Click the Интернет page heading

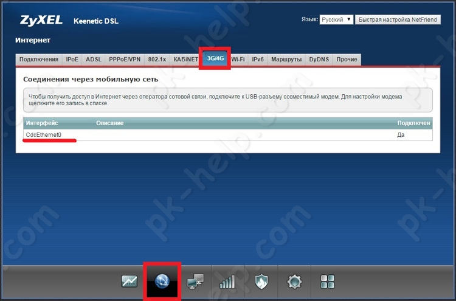33,40
